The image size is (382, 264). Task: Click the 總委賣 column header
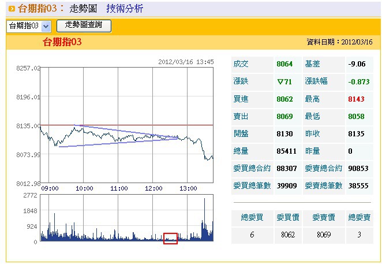pos(359,217)
